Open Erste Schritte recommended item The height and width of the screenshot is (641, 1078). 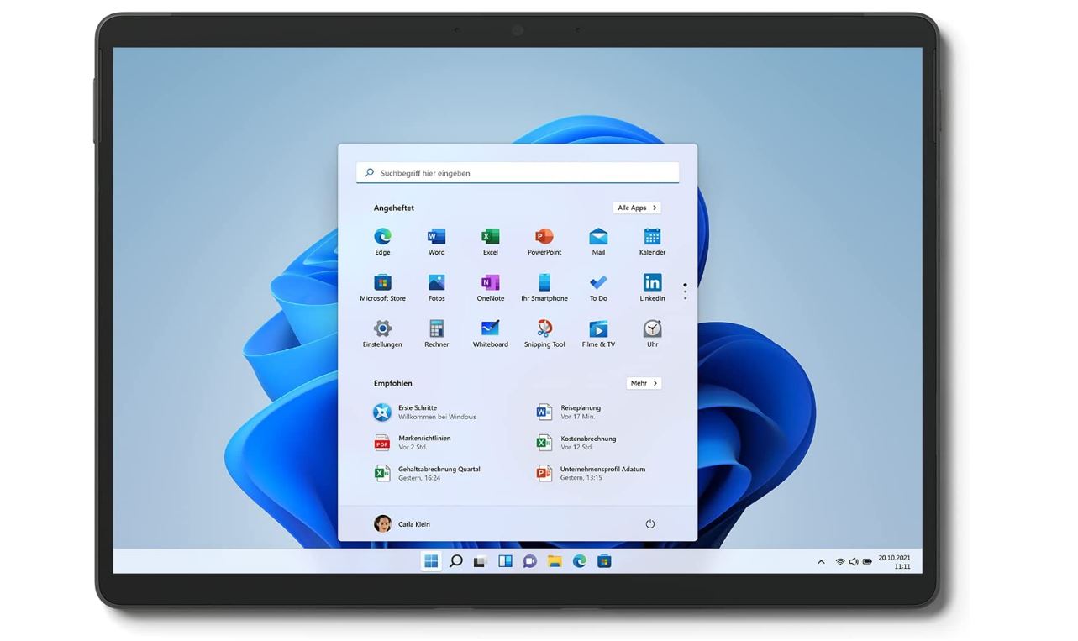[x=426, y=412]
